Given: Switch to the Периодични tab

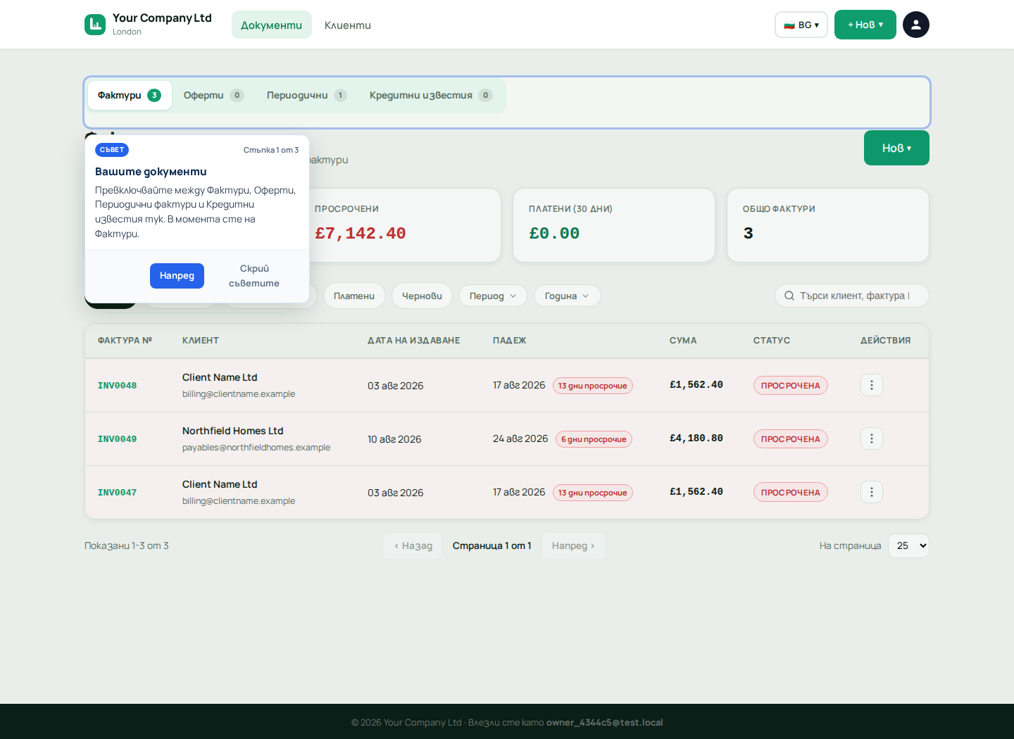Looking at the screenshot, I should click(x=306, y=95).
